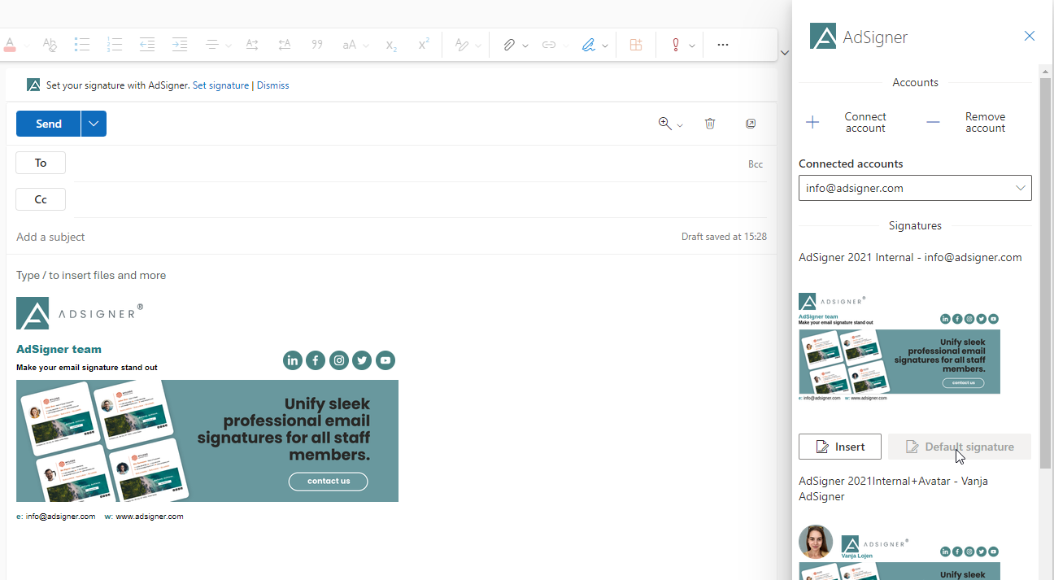Toggle numbered list formatting
Image resolution: width=1054 pixels, height=580 pixels.
coord(115,45)
